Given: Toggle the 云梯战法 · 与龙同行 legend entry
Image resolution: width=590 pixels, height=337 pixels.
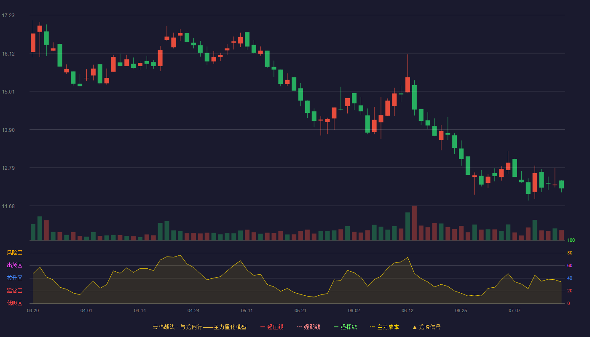Looking at the screenshot, I should tap(199, 327).
